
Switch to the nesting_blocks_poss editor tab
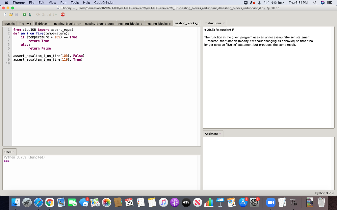click(x=99, y=24)
